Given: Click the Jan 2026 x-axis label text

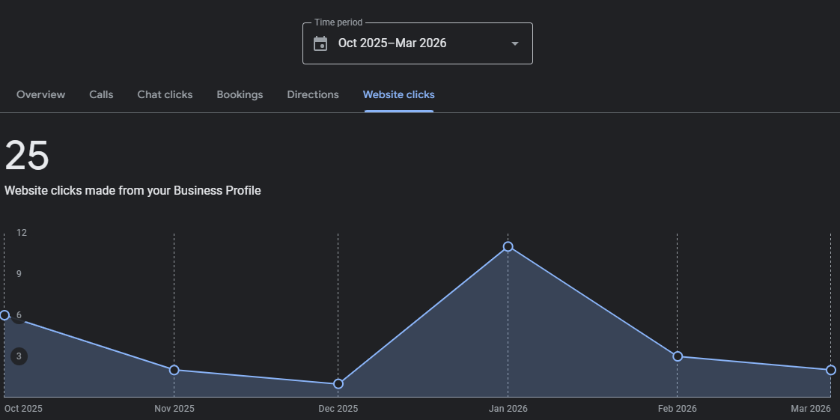Looking at the screenshot, I should (508, 408).
